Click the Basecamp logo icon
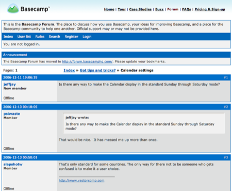This screenshot has height=191, width=232. (x=13, y=8)
